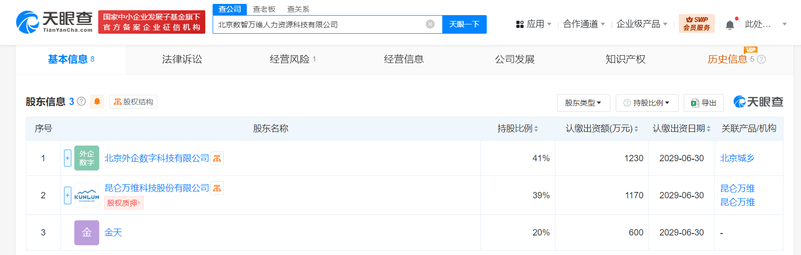Image resolution: width=801 pixels, height=255 pixels.
Task: Expand row for 昆仑万维科技股份有限公司
Action: (x=68, y=195)
